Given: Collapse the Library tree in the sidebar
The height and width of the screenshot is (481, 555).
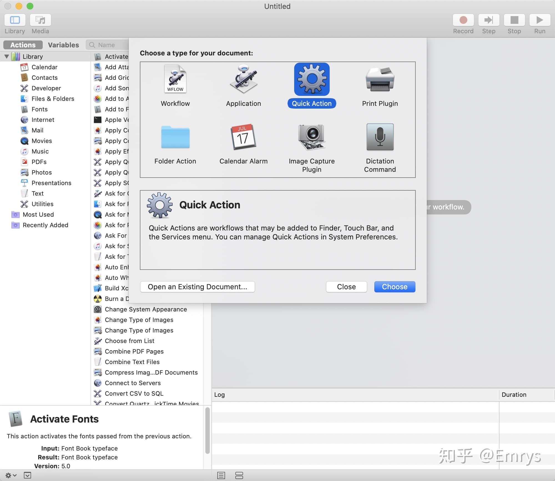Looking at the screenshot, I should 7,56.
